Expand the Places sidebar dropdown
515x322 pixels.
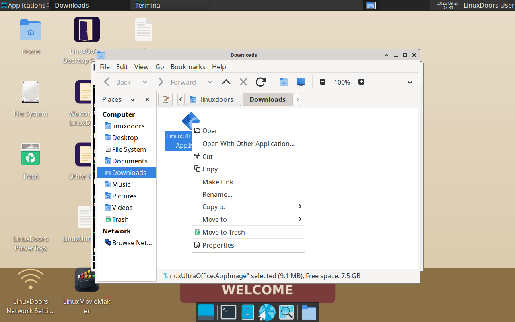click(132, 99)
